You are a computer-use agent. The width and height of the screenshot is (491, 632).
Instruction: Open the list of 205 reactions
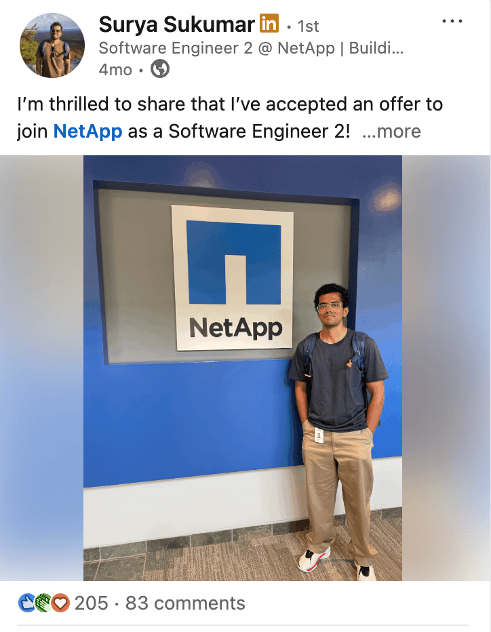click(x=91, y=604)
